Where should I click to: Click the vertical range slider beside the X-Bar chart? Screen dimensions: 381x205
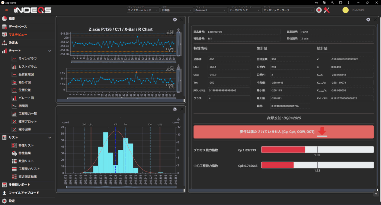click(179, 45)
